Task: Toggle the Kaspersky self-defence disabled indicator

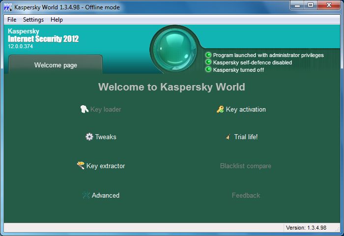Action: [208, 62]
